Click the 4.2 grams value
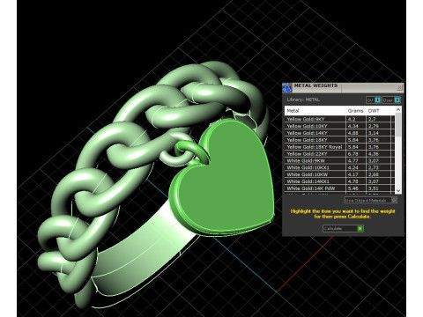The height and width of the screenshot is (317, 423). click(352, 119)
